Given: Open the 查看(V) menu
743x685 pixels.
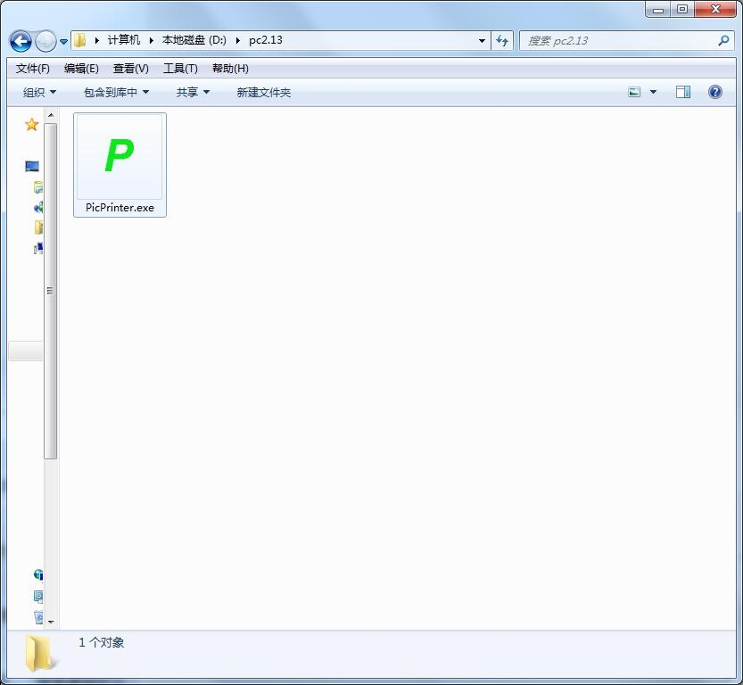Looking at the screenshot, I should (x=130, y=69).
